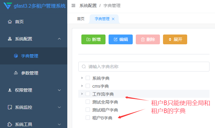Click the home icon beside 首页

point(10,22)
